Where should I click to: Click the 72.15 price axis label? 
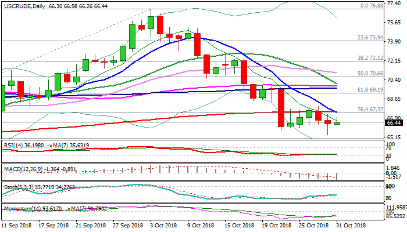coord(394,60)
